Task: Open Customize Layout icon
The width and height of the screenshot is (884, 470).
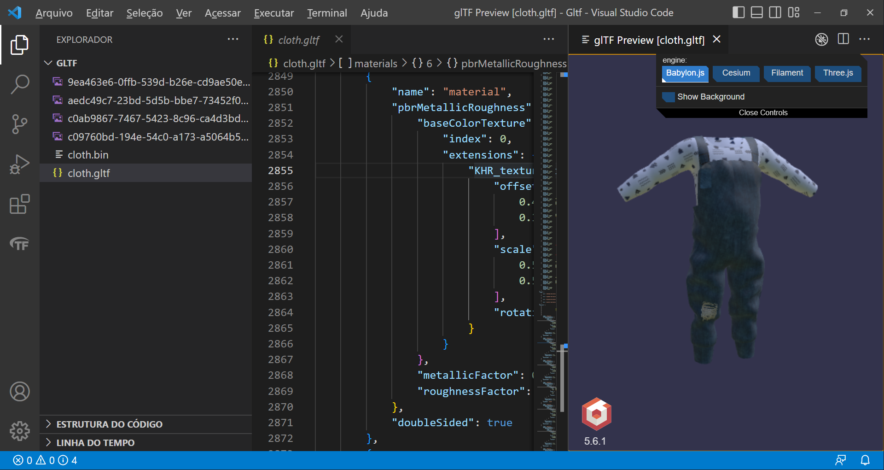Action: 794,12
